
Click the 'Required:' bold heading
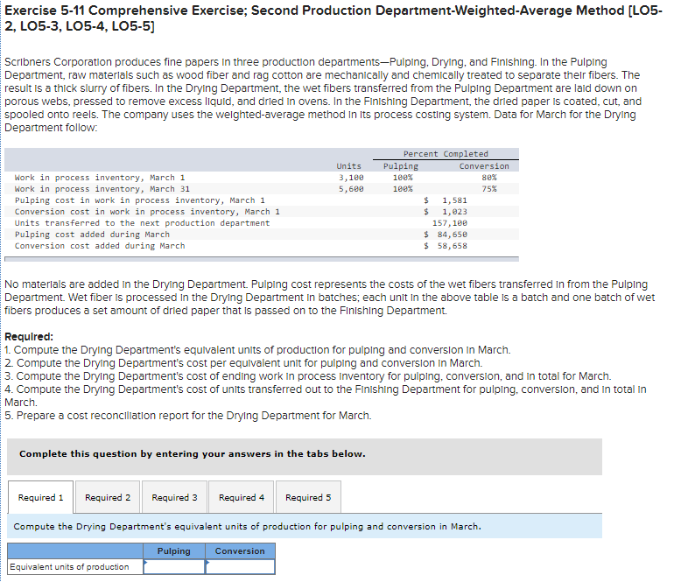point(29,337)
